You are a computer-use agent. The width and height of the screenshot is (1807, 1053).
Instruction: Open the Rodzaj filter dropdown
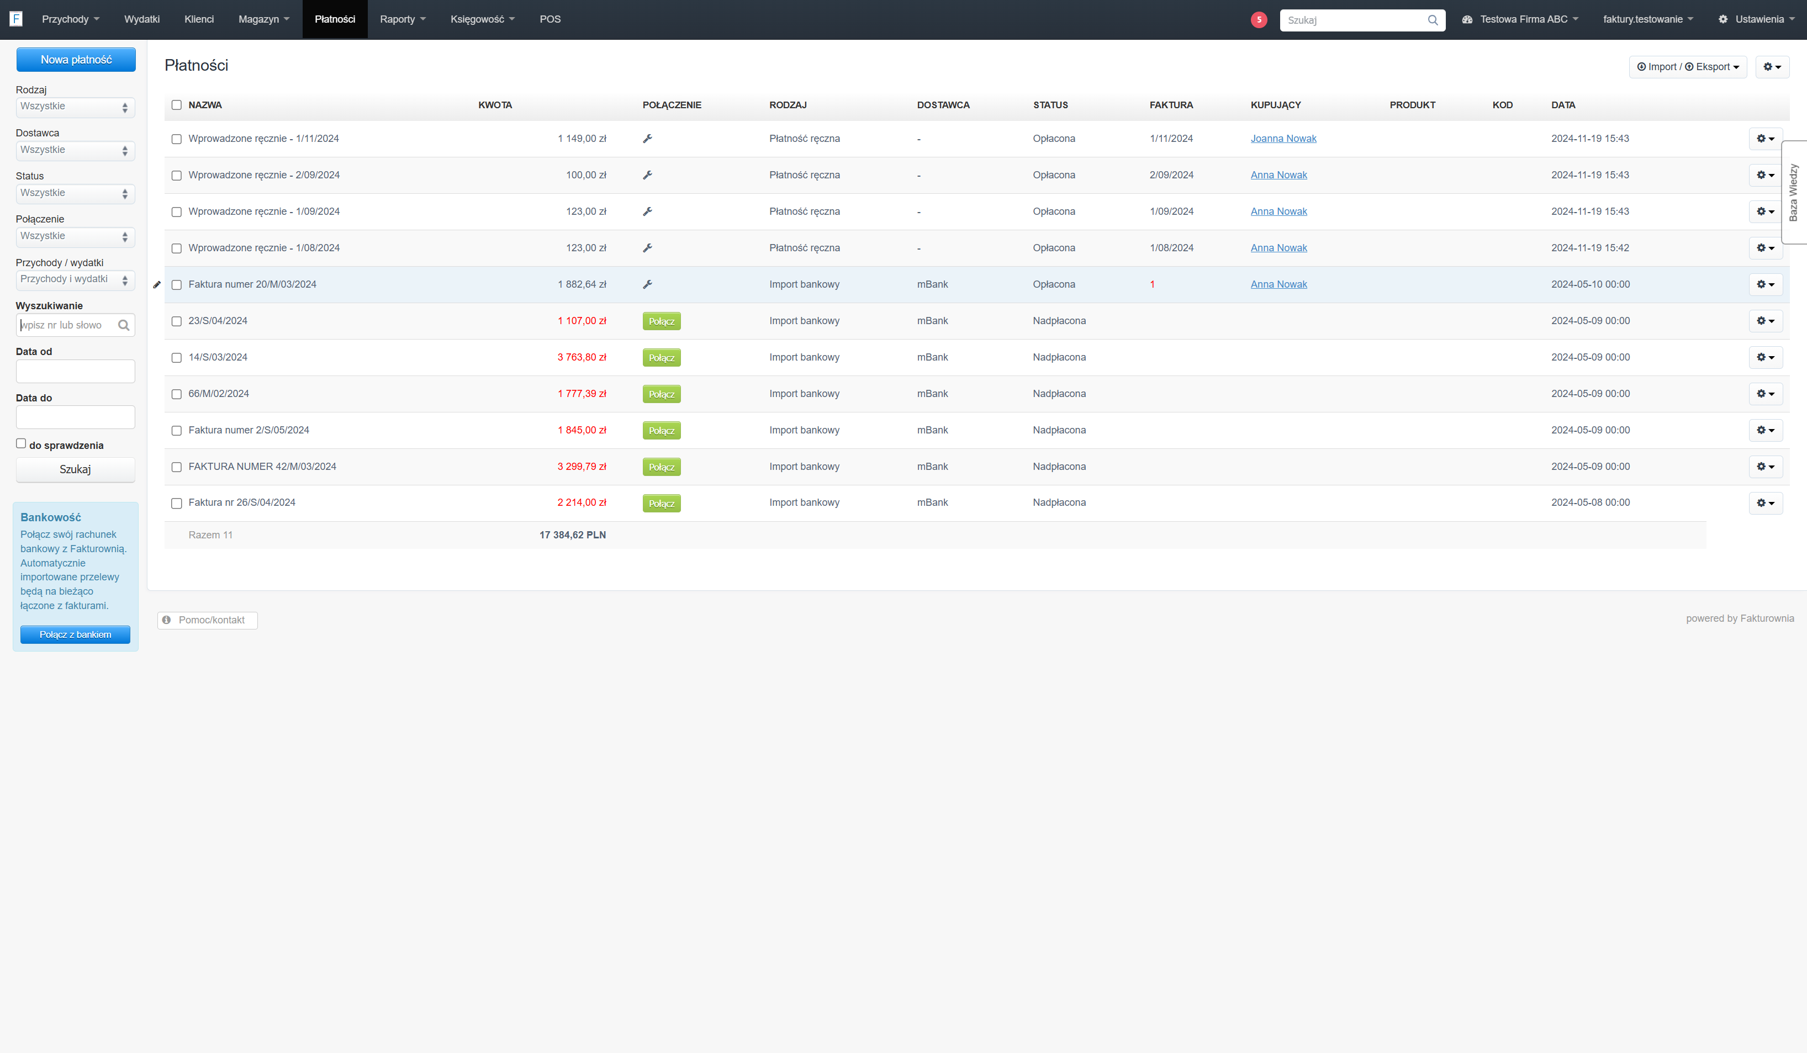(x=75, y=107)
